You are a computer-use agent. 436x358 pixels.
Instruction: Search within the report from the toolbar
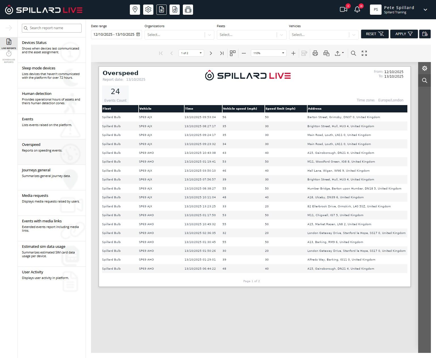click(x=354, y=53)
